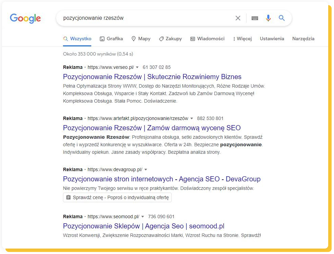Select Zakupy with the price tag icon

(161, 39)
